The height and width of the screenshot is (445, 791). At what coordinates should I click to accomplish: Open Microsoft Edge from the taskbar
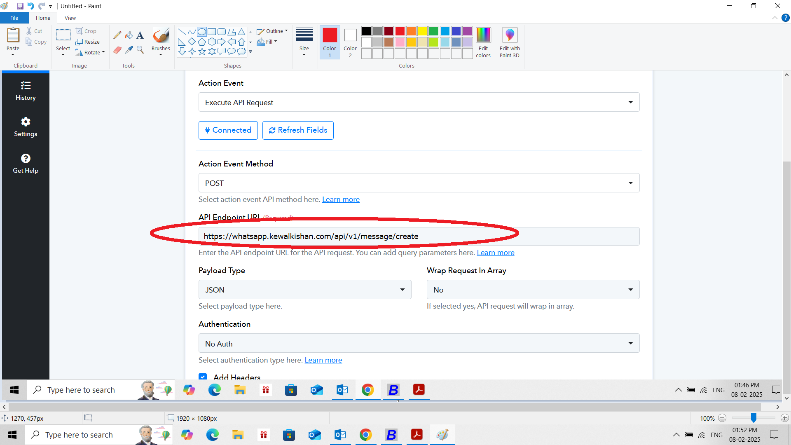point(212,435)
